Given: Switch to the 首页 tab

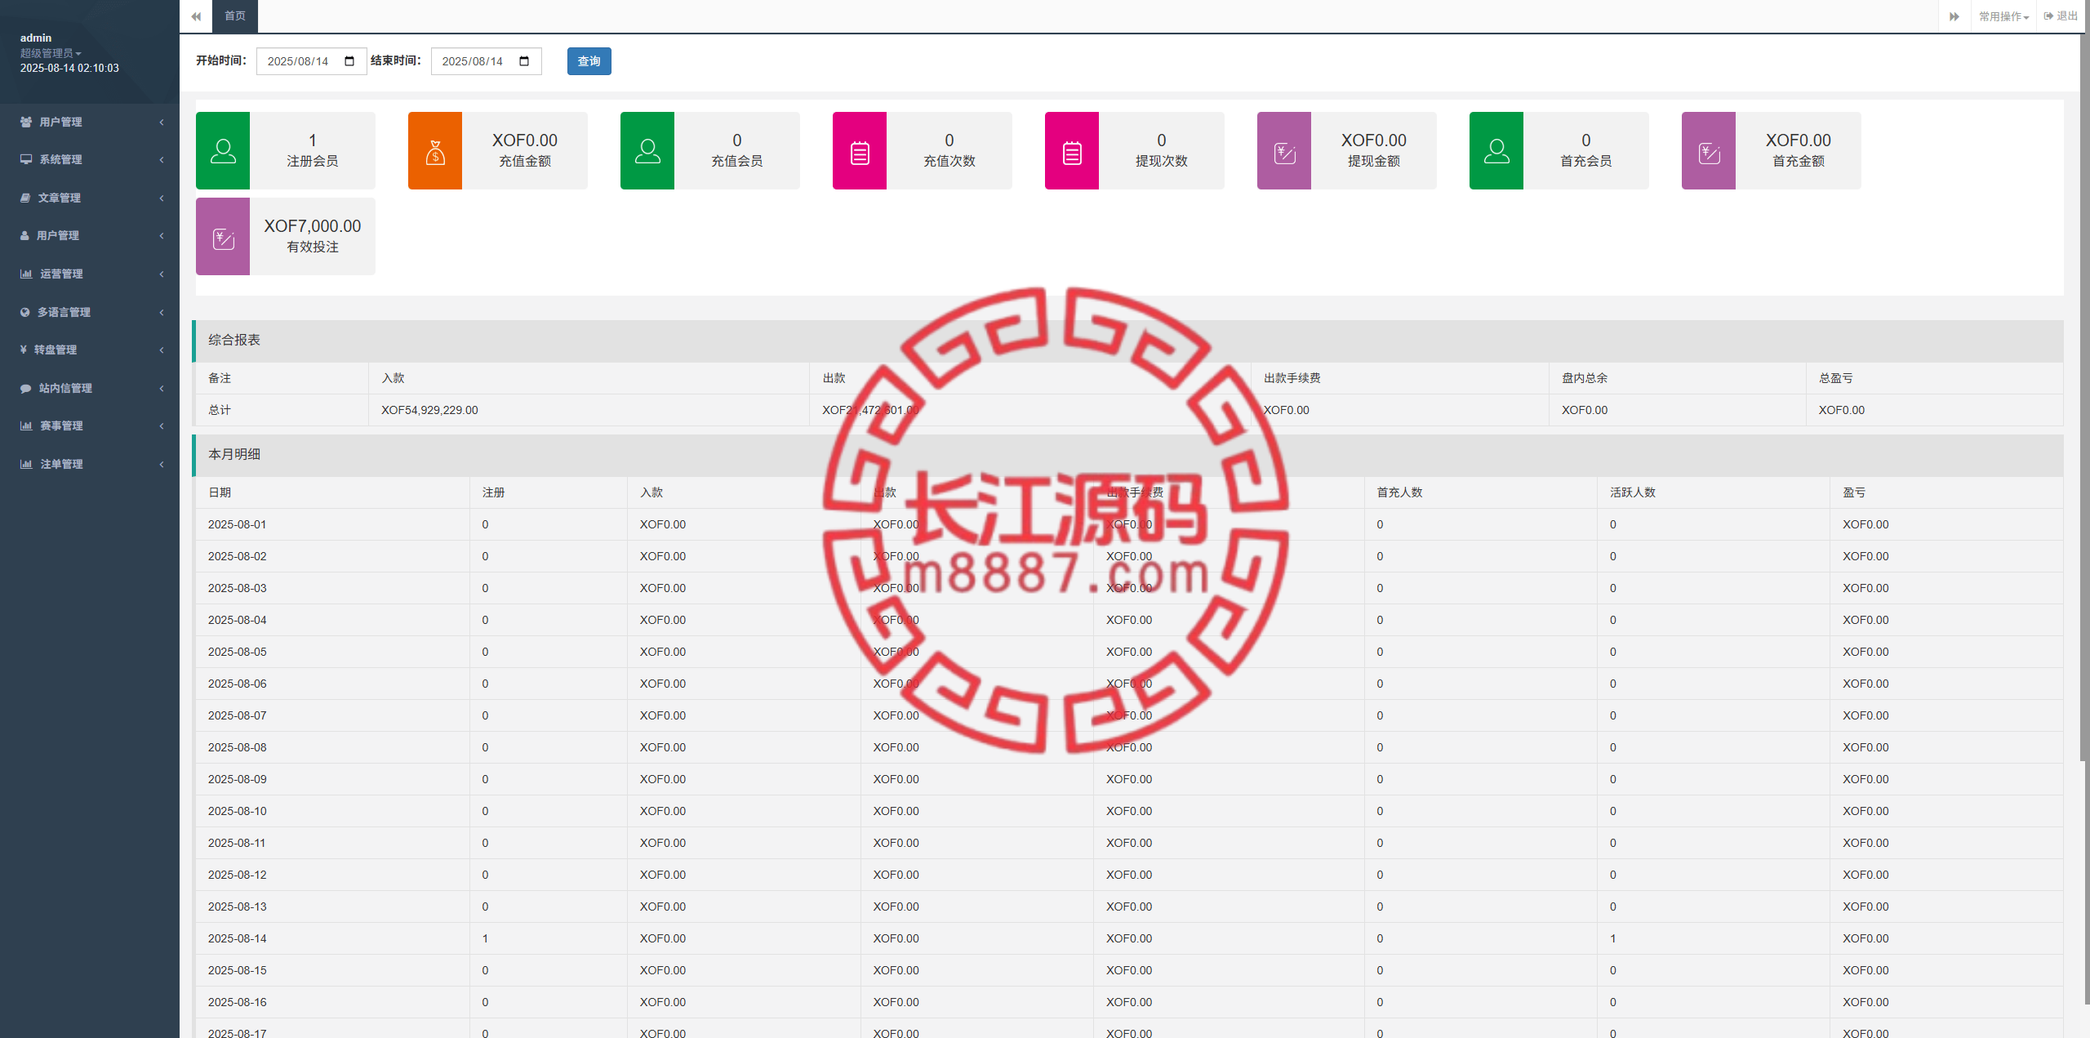Looking at the screenshot, I should (x=235, y=16).
